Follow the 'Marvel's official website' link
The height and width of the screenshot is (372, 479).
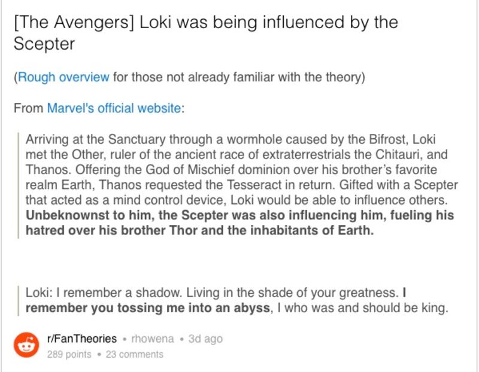click(x=114, y=108)
